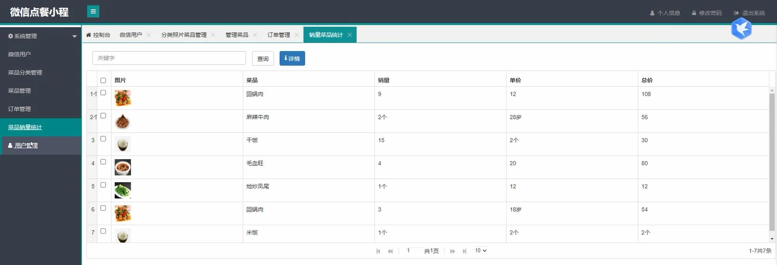This screenshot has width=777, height=265.
Task: Go to first page pagination icon
Action: coord(378,251)
